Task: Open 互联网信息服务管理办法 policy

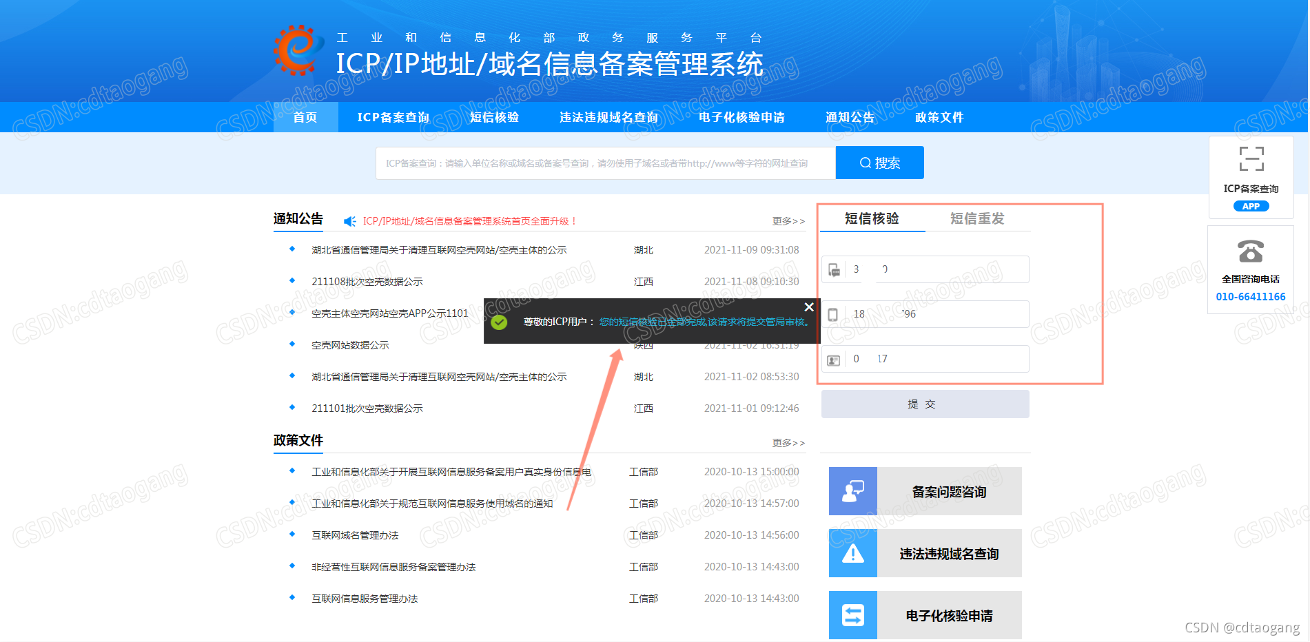Action: (365, 599)
